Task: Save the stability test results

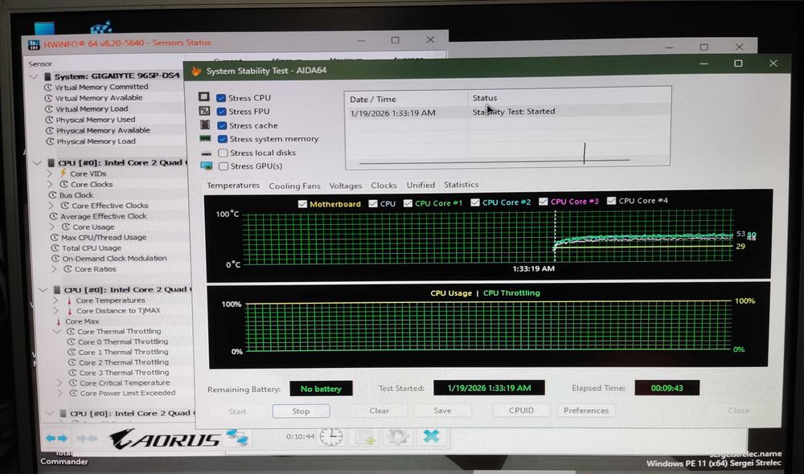Action: pyautogui.click(x=442, y=411)
